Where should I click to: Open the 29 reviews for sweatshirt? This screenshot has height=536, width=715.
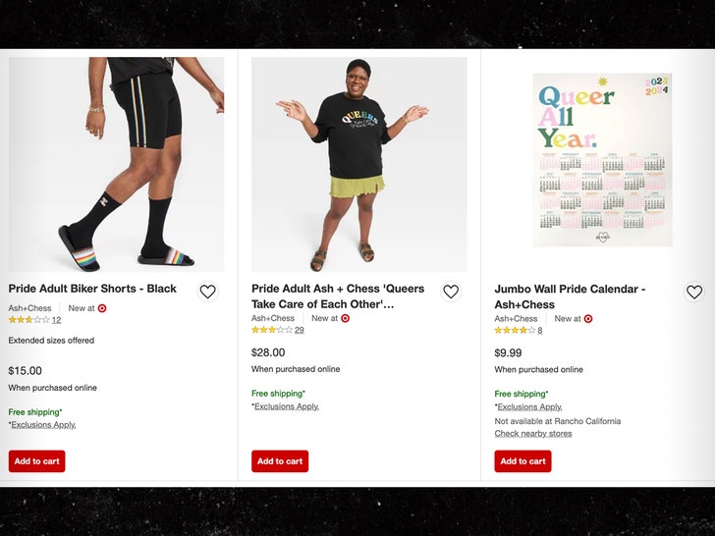click(299, 330)
